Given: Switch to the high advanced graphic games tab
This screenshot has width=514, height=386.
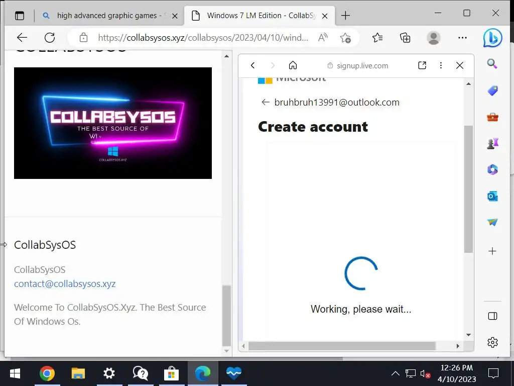Looking at the screenshot, I should tap(109, 16).
